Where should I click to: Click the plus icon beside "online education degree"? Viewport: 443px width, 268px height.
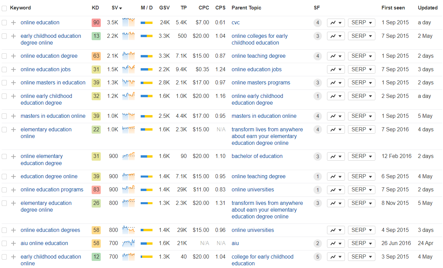click(14, 56)
